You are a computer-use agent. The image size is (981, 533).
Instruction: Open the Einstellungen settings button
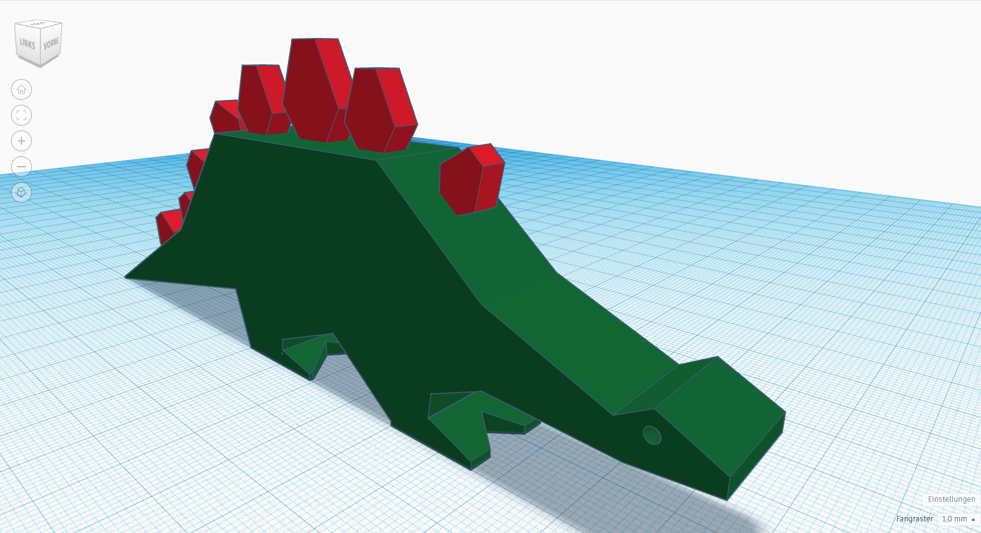tap(951, 499)
